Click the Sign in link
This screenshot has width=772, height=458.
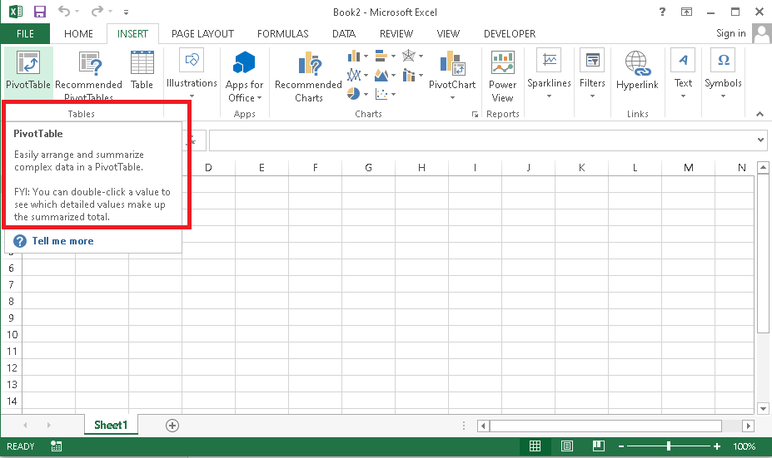pos(730,33)
